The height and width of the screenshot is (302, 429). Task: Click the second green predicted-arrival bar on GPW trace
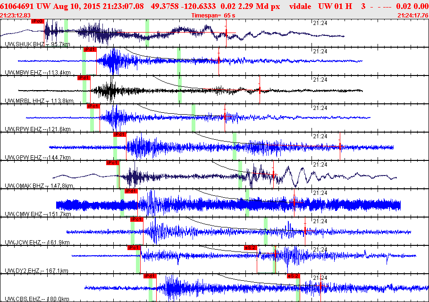click(x=235, y=146)
